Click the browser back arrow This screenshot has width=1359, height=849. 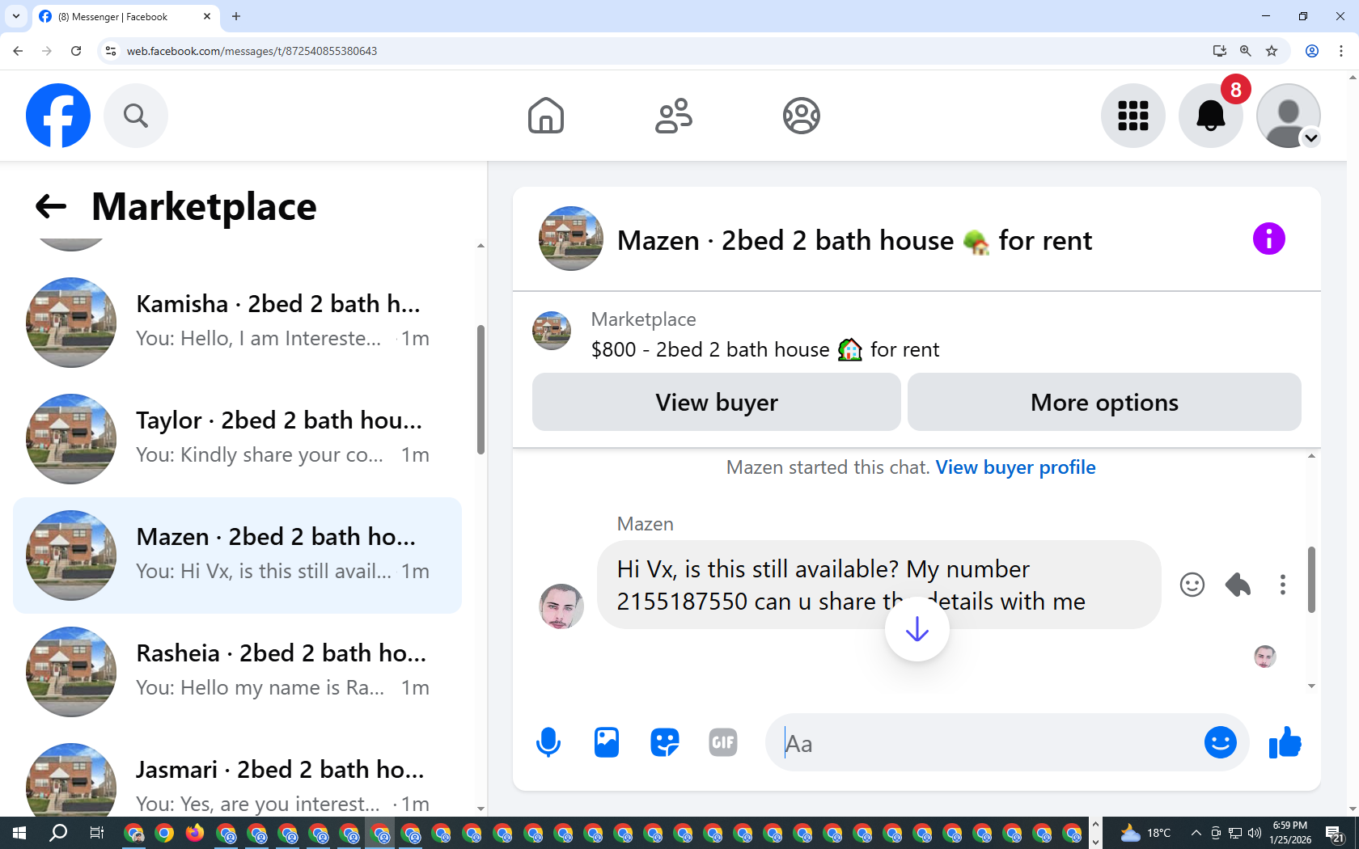point(18,51)
